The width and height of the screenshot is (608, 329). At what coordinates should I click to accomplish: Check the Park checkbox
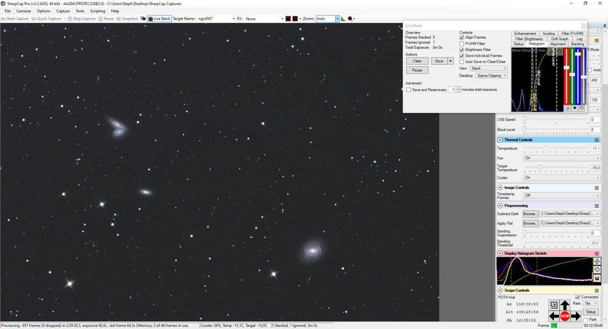pyautogui.click(x=586, y=320)
